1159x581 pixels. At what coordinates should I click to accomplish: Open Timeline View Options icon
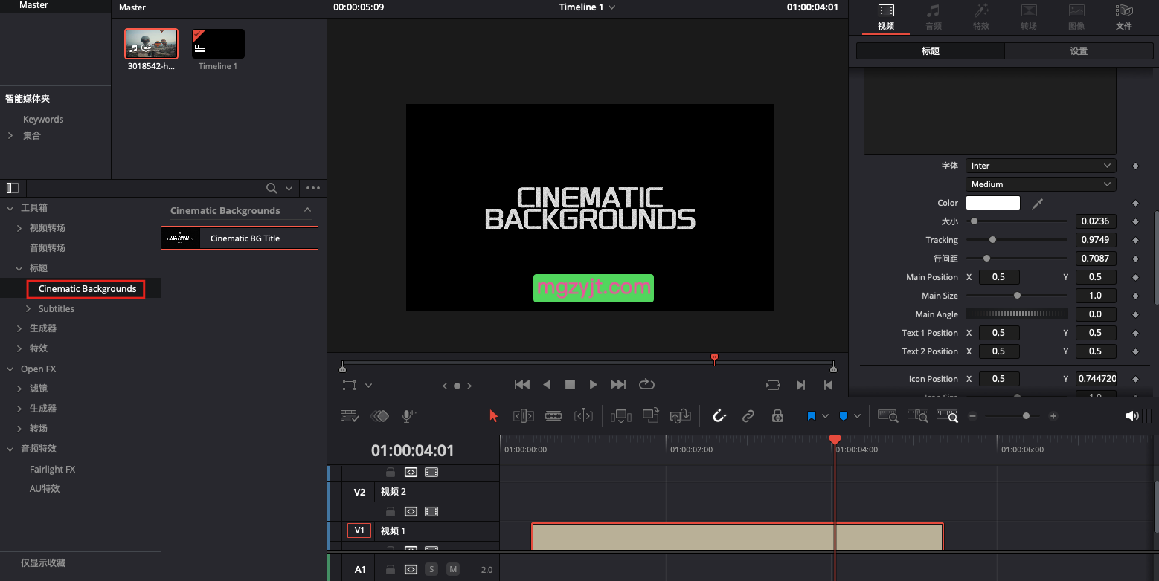pyautogui.click(x=350, y=416)
